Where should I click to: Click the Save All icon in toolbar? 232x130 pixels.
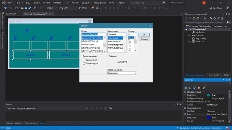[x=30, y=8]
